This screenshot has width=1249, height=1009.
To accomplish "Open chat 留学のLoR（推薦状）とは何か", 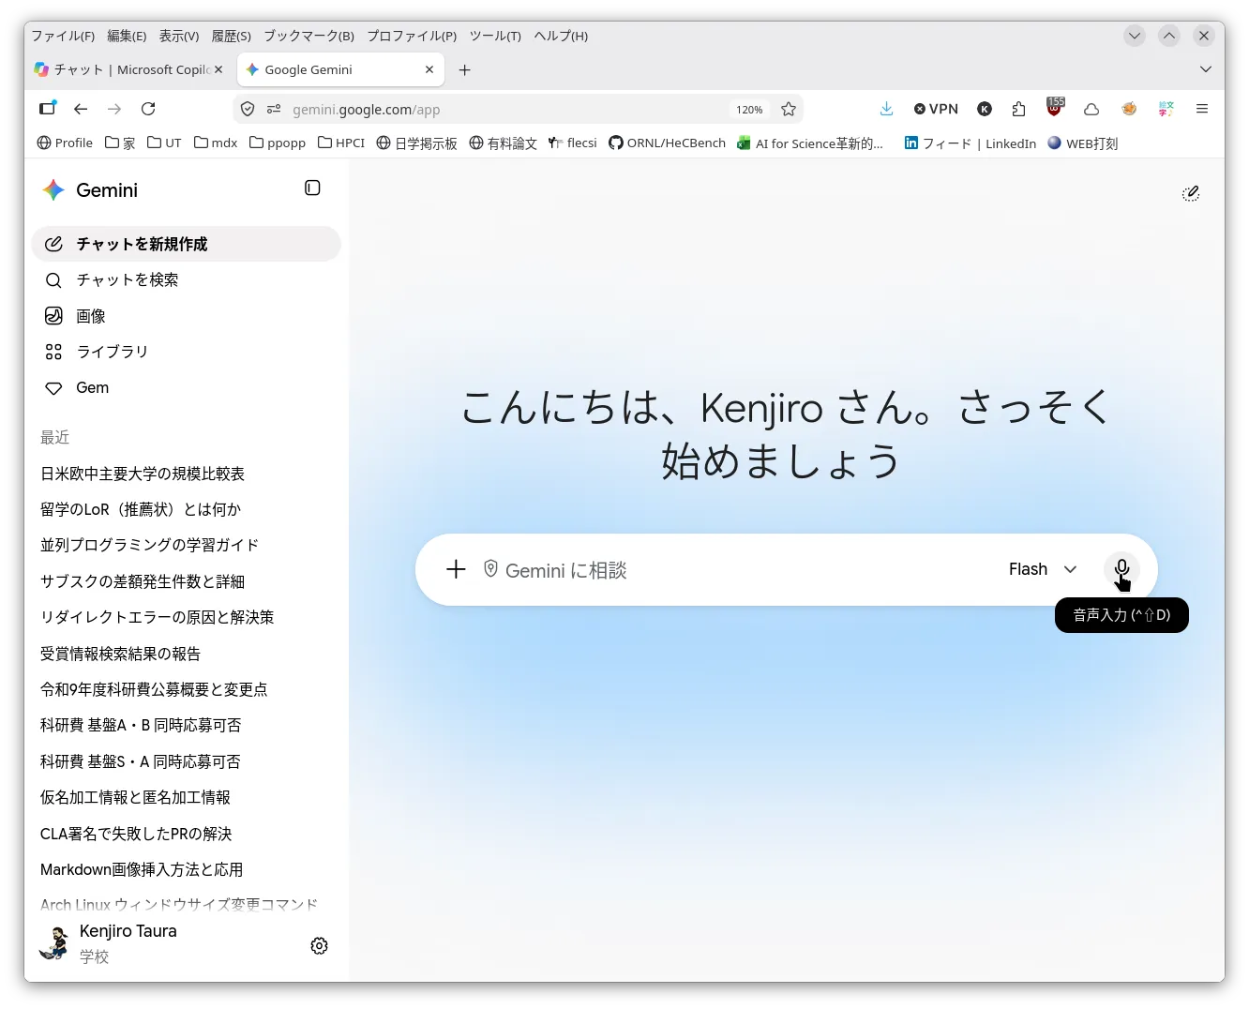I will [x=141, y=510].
